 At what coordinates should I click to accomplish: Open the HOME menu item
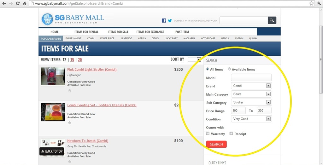pos(55,32)
